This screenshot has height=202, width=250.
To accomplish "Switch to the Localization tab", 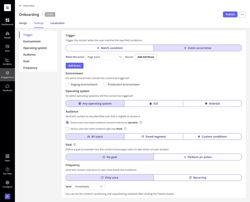I will click(57, 23).
